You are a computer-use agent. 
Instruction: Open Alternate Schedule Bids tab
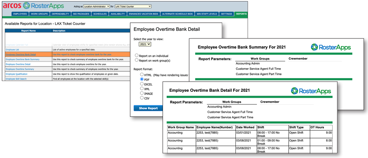coord(178,14)
